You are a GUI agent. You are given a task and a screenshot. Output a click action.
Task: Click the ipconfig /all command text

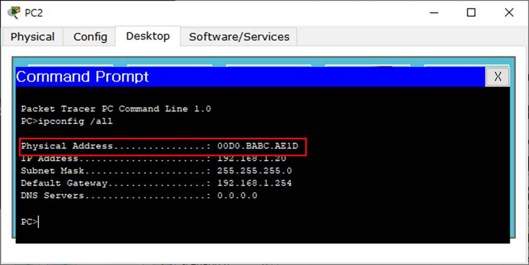(x=75, y=121)
